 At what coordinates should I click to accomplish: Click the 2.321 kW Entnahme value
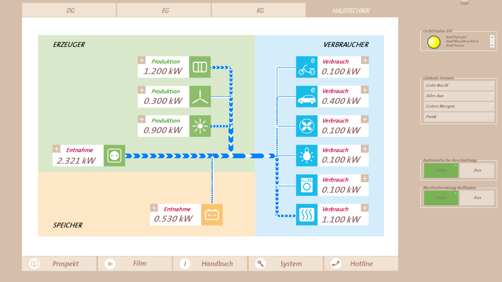coord(76,161)
